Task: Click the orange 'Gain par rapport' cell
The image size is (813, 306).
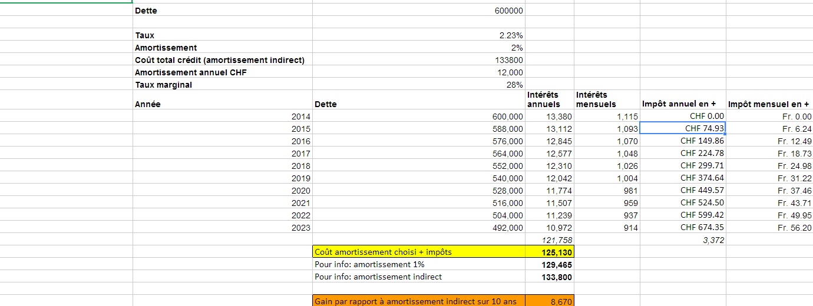Action: click(418, 301)
